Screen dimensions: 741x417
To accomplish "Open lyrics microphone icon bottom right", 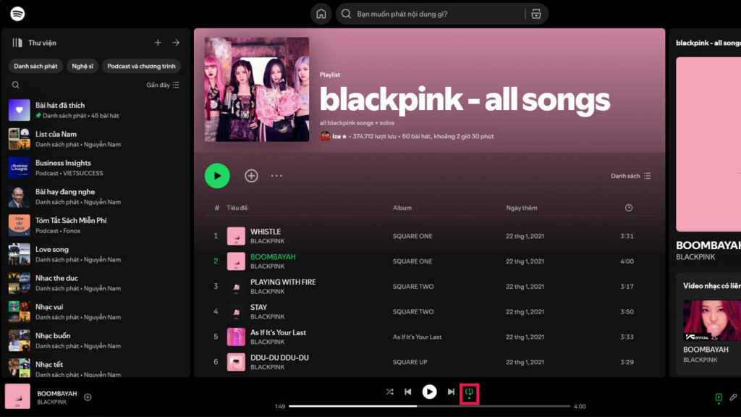I will click(x=733, y=397).
